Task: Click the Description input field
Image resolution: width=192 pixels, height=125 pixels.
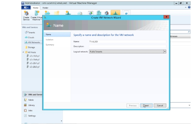Action: coord(128,47)
